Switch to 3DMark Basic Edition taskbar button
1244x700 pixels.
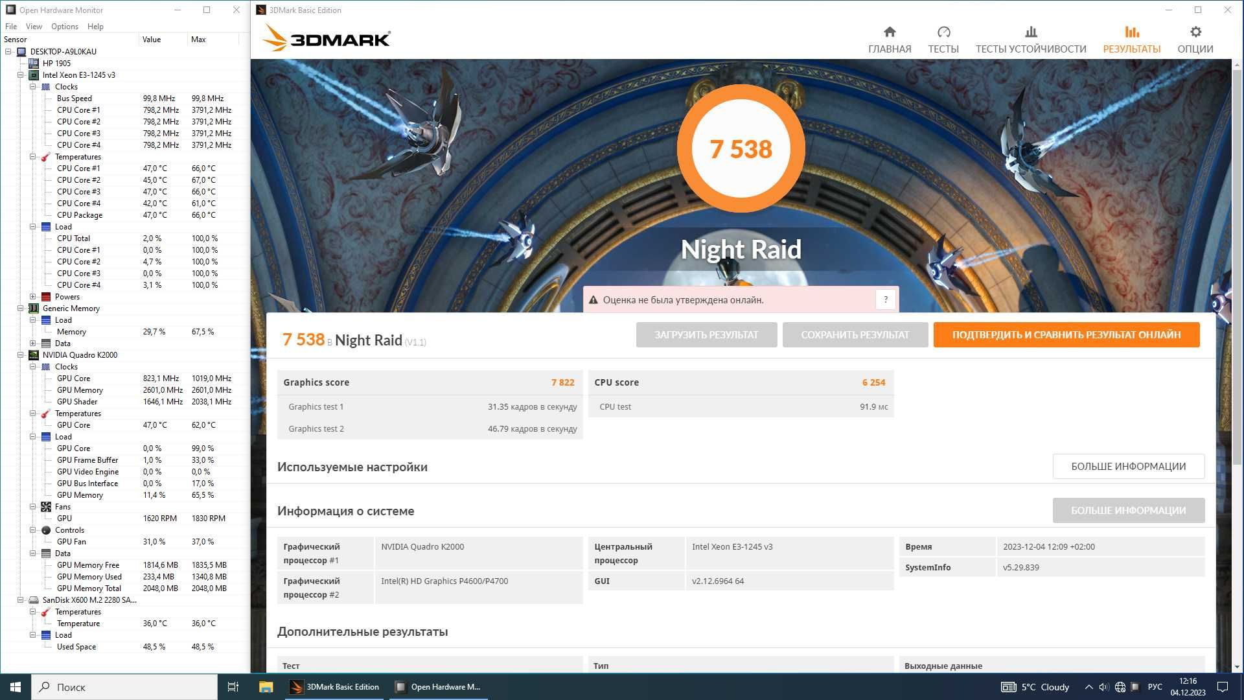click(x=336, y=687)
